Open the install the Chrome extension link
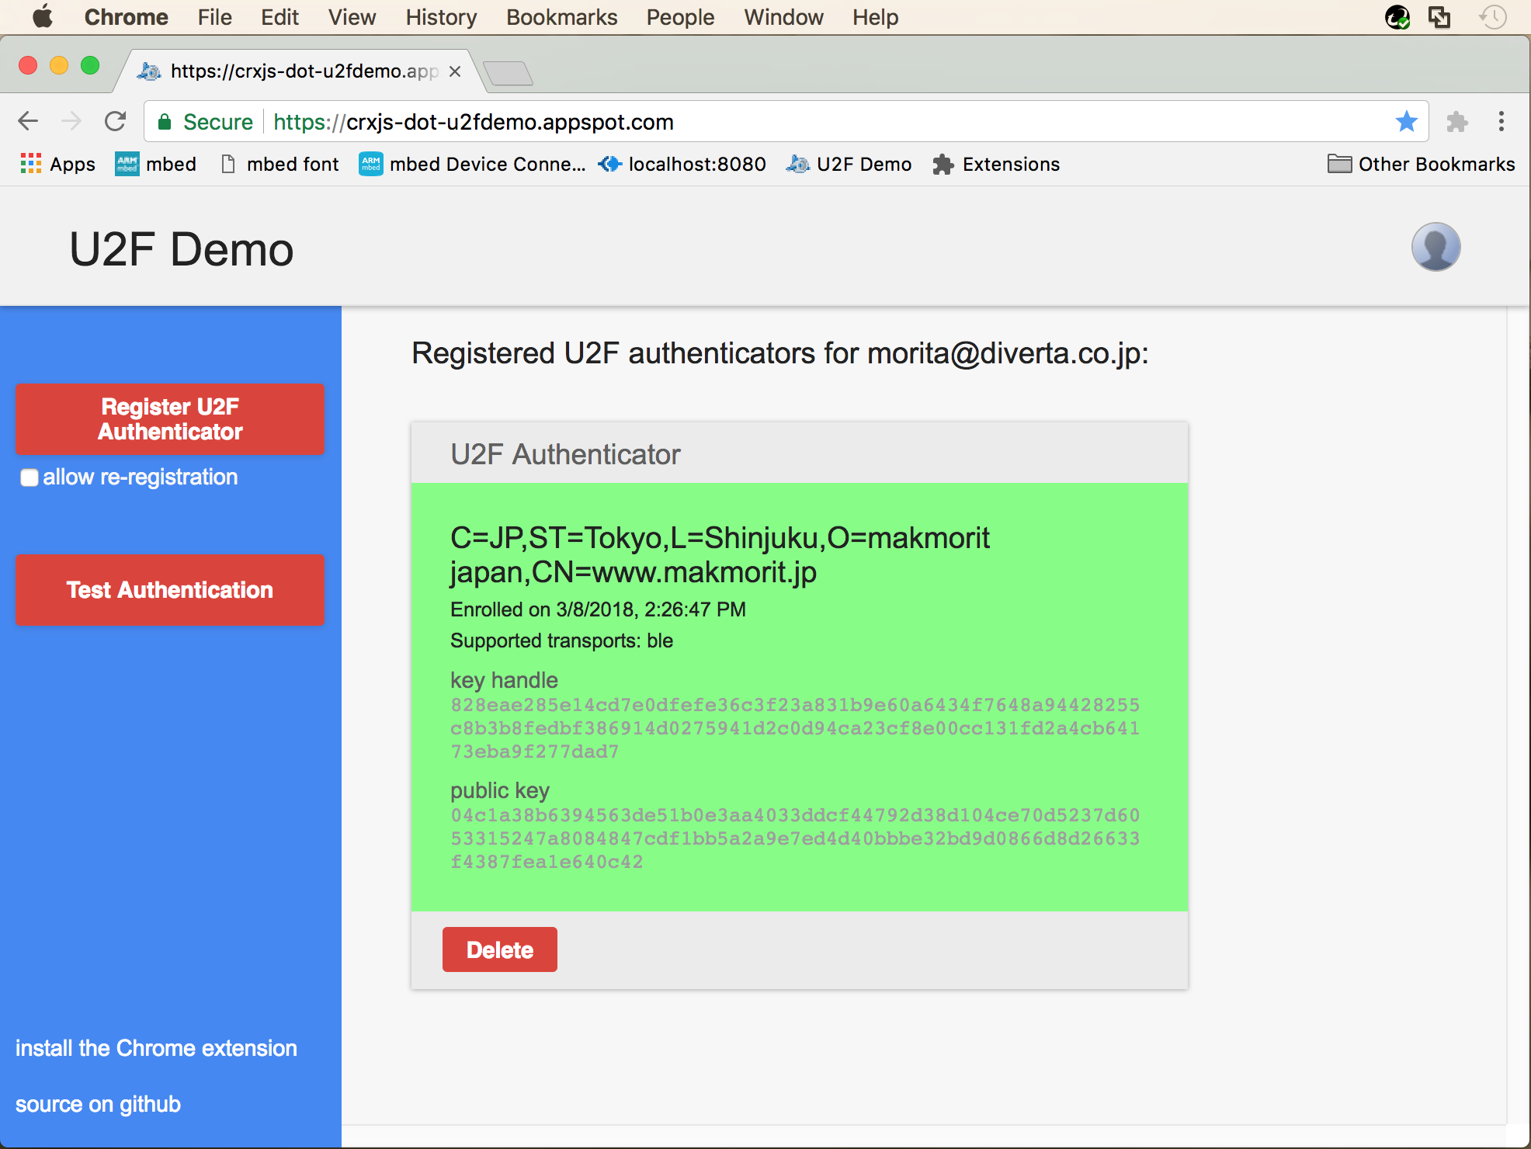 pyautogui.click(x=156, y=1047)
